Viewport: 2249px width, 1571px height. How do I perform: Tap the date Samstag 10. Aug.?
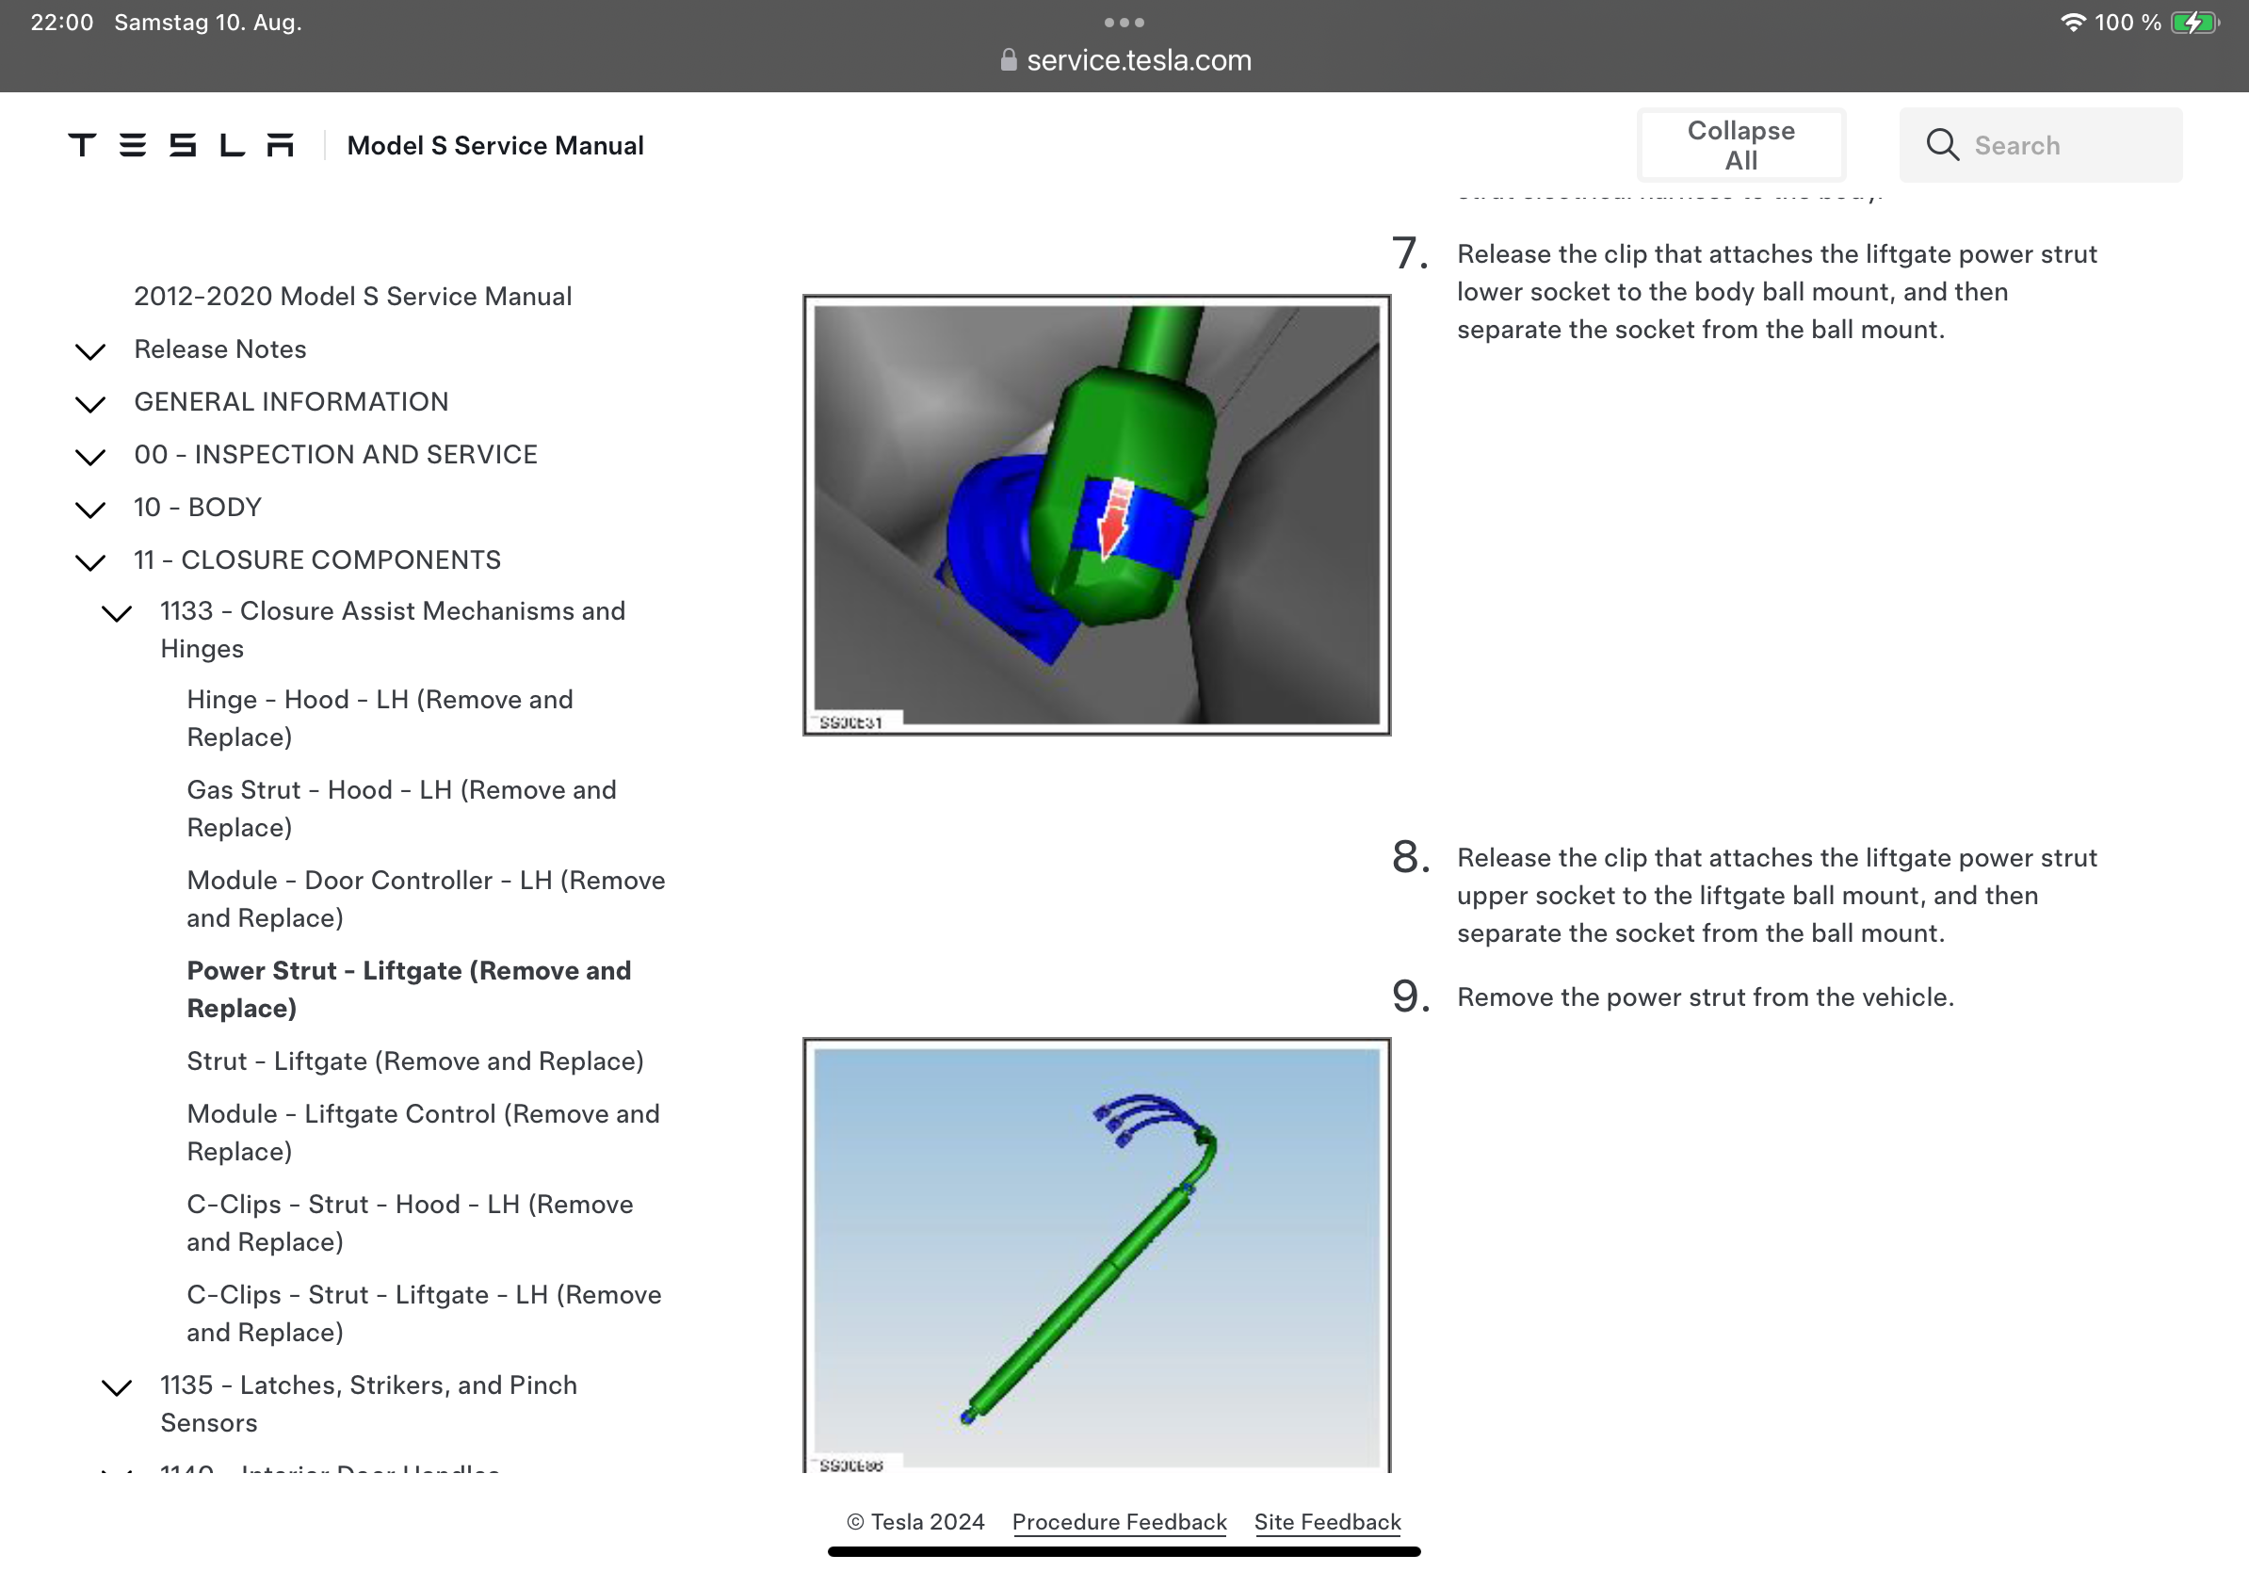207,22
